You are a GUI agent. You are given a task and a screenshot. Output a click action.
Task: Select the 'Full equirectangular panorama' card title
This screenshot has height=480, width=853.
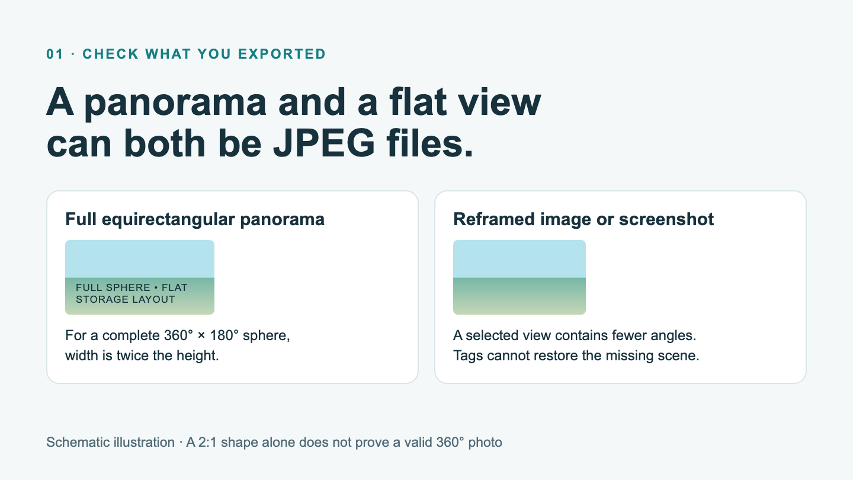(x=195, y=219)
